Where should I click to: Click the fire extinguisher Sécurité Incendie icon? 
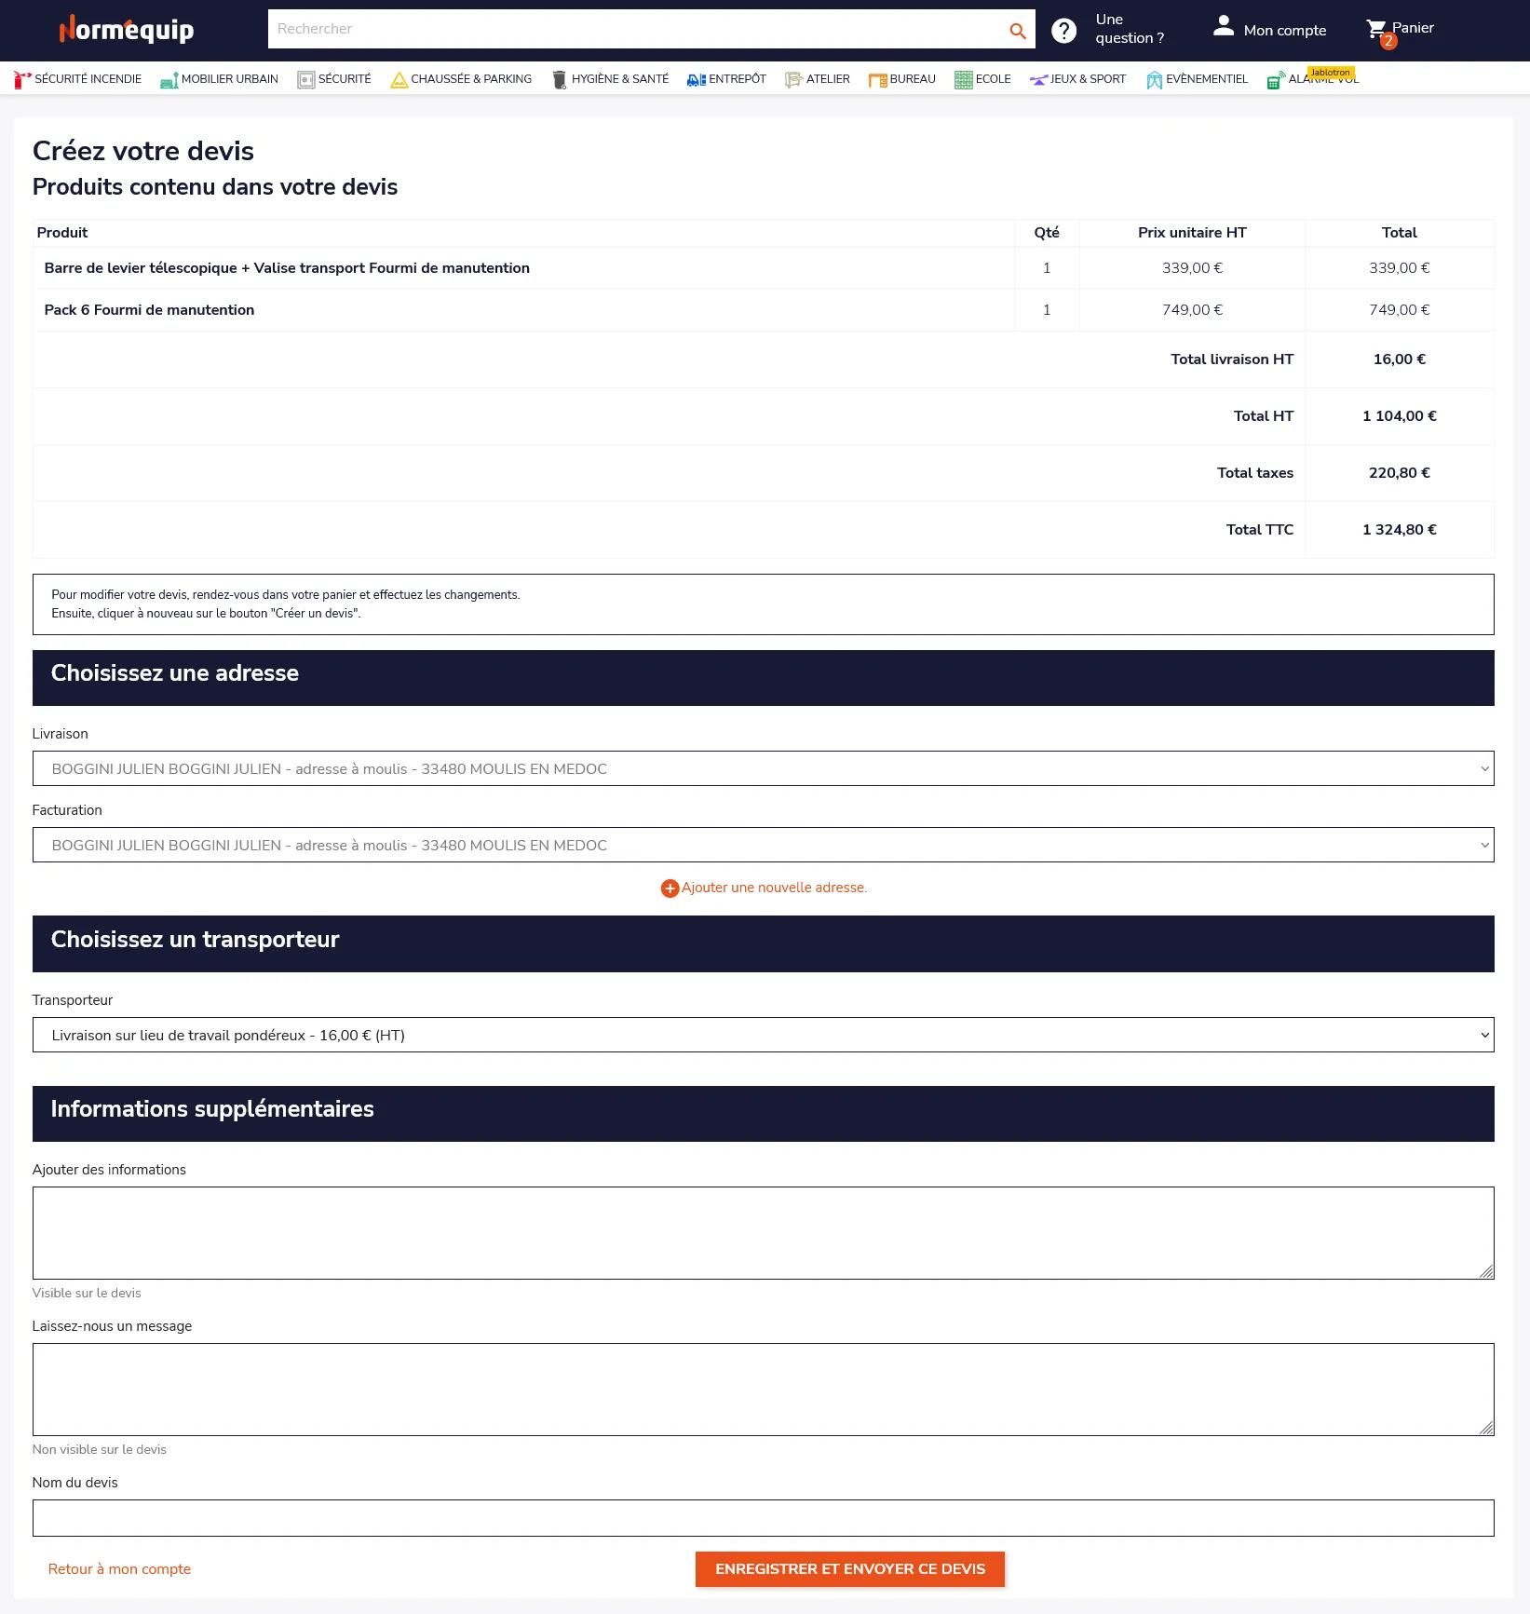(x=22, y=80)
